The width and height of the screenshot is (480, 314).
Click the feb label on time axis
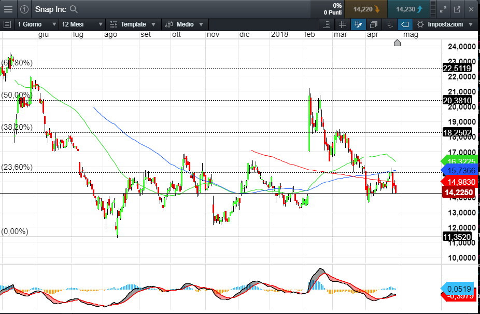(x=309, y=34)
